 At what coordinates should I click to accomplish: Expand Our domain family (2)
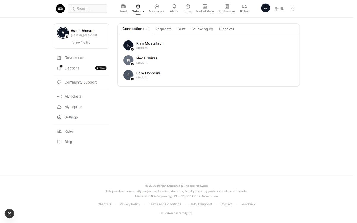[176, 213]
